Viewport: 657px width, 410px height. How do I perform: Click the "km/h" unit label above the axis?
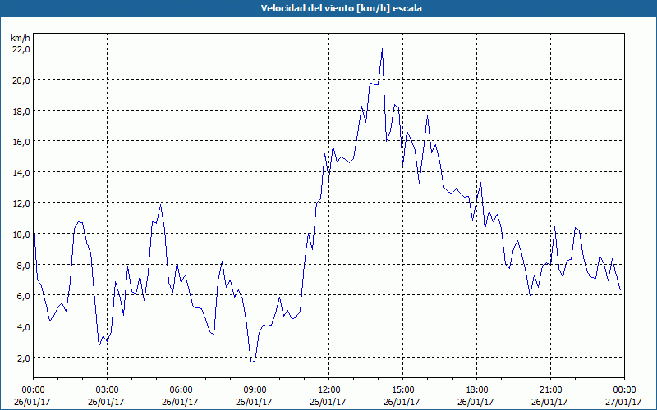click(x=21, y=38)
